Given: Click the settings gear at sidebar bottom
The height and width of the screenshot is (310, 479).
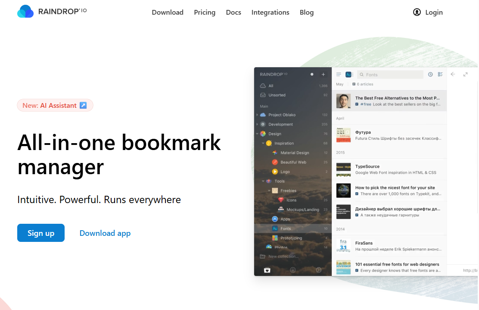Looking at the screenshot, I should coord(319,270).
